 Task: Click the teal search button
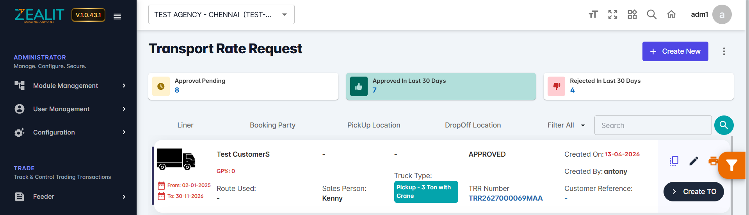(724, 125)
